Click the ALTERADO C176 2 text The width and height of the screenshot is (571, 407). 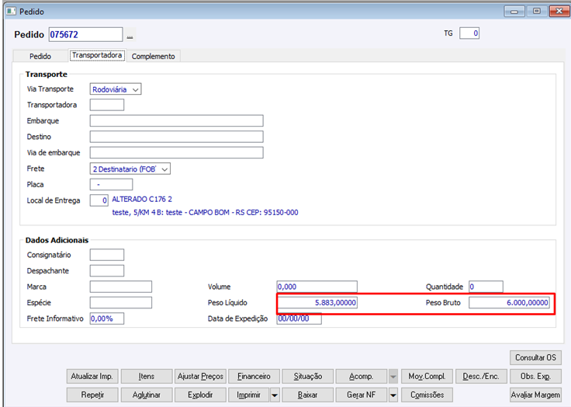142,199
